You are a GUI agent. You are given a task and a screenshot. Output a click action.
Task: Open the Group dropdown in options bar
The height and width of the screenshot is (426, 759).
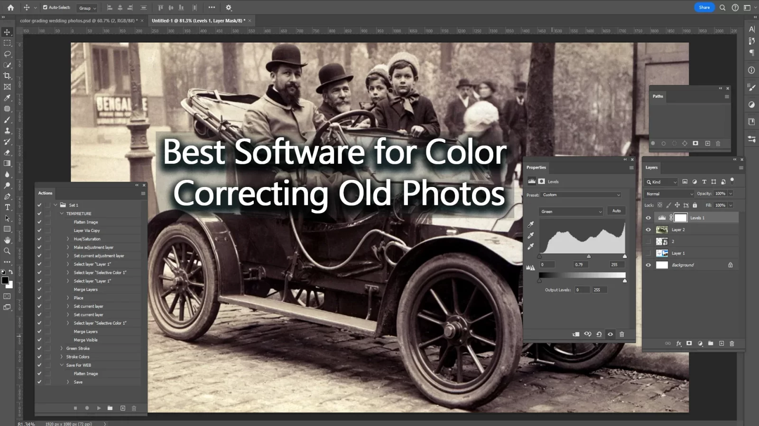(x=87, y=8)
